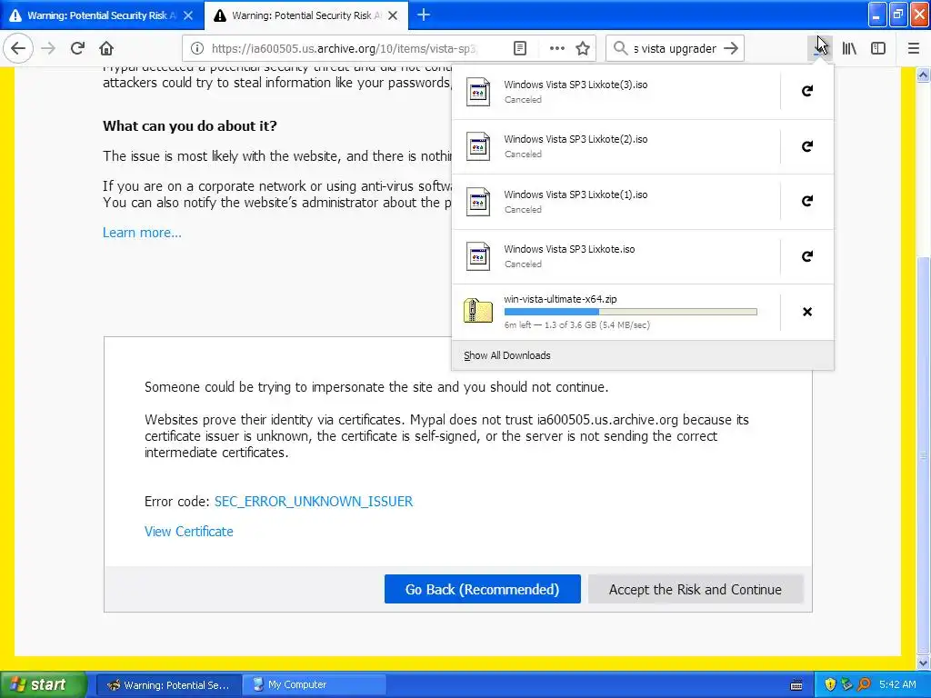Click the magnifier tray icon
Viewport: 931px width, 698px height.
tap(864, 685)
